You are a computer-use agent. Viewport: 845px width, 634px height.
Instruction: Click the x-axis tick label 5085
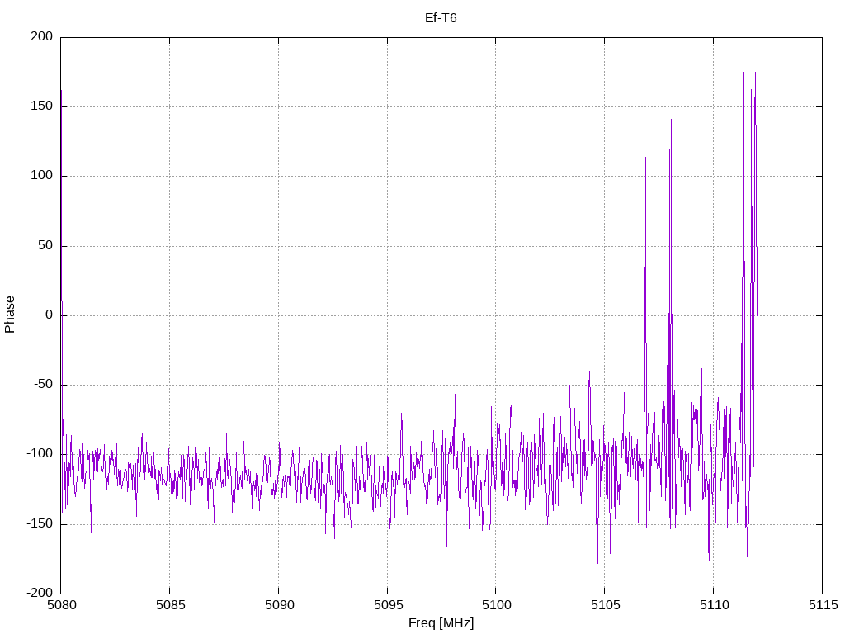click(x=170, y=605)
